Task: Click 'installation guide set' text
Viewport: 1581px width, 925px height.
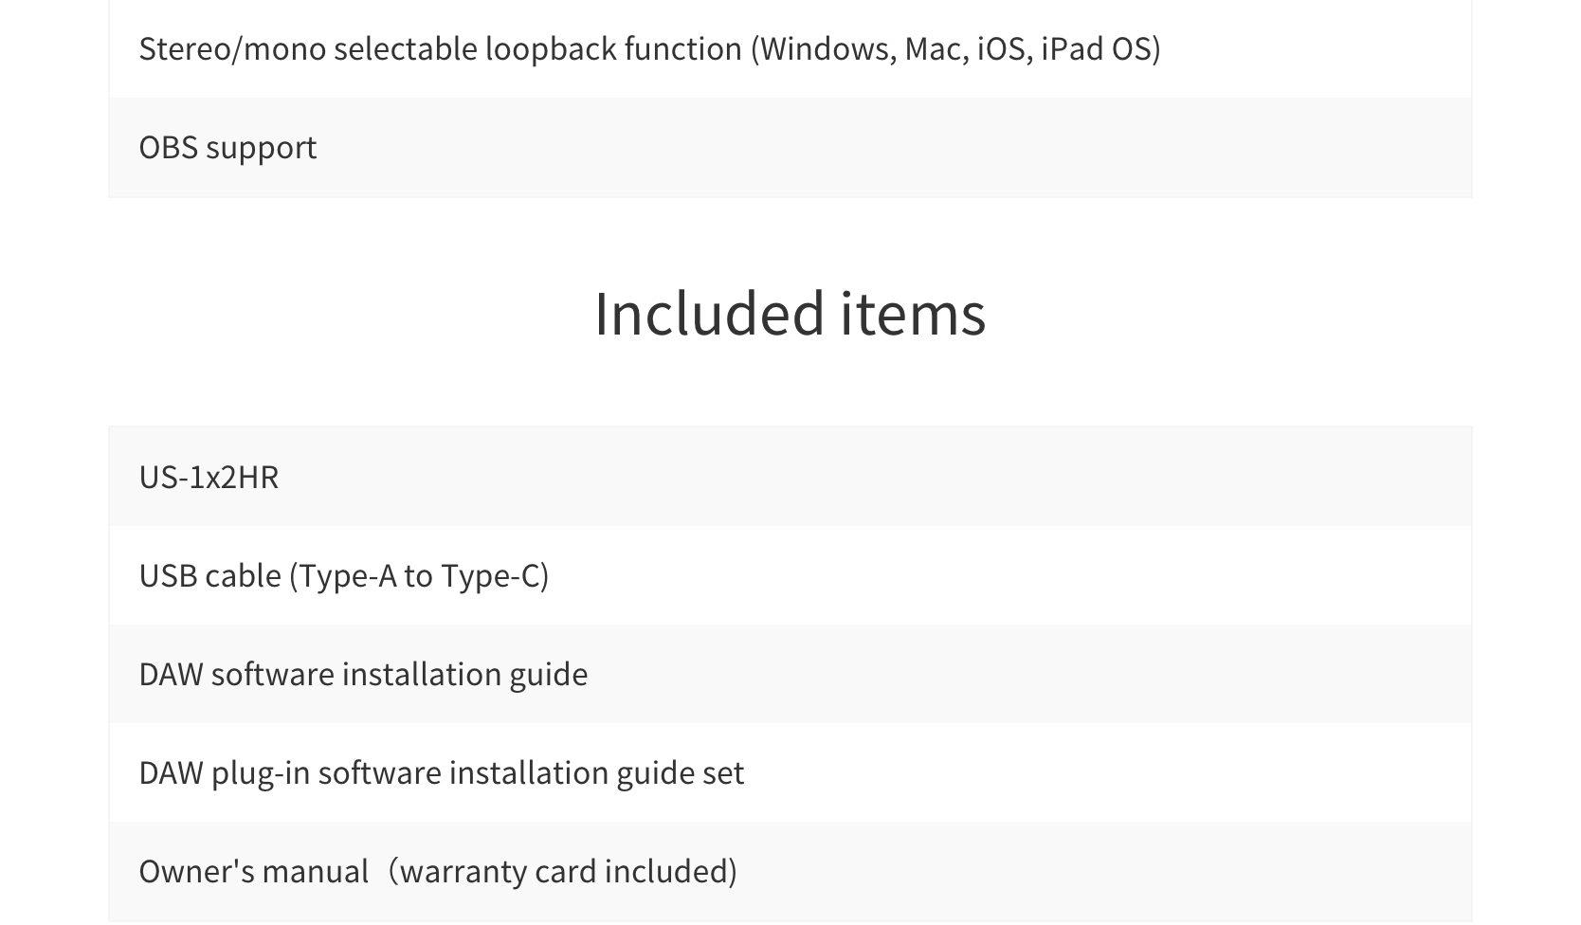Action: coord(596,772)
